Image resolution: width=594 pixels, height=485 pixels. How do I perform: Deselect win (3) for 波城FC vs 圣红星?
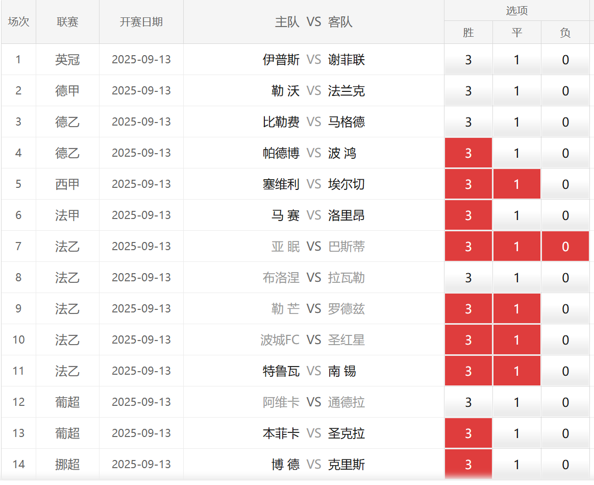[468, 339]
